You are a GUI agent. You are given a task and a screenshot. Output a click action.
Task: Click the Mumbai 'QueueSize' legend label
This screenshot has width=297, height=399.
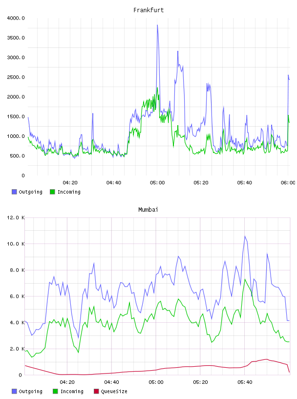point(114,391)
